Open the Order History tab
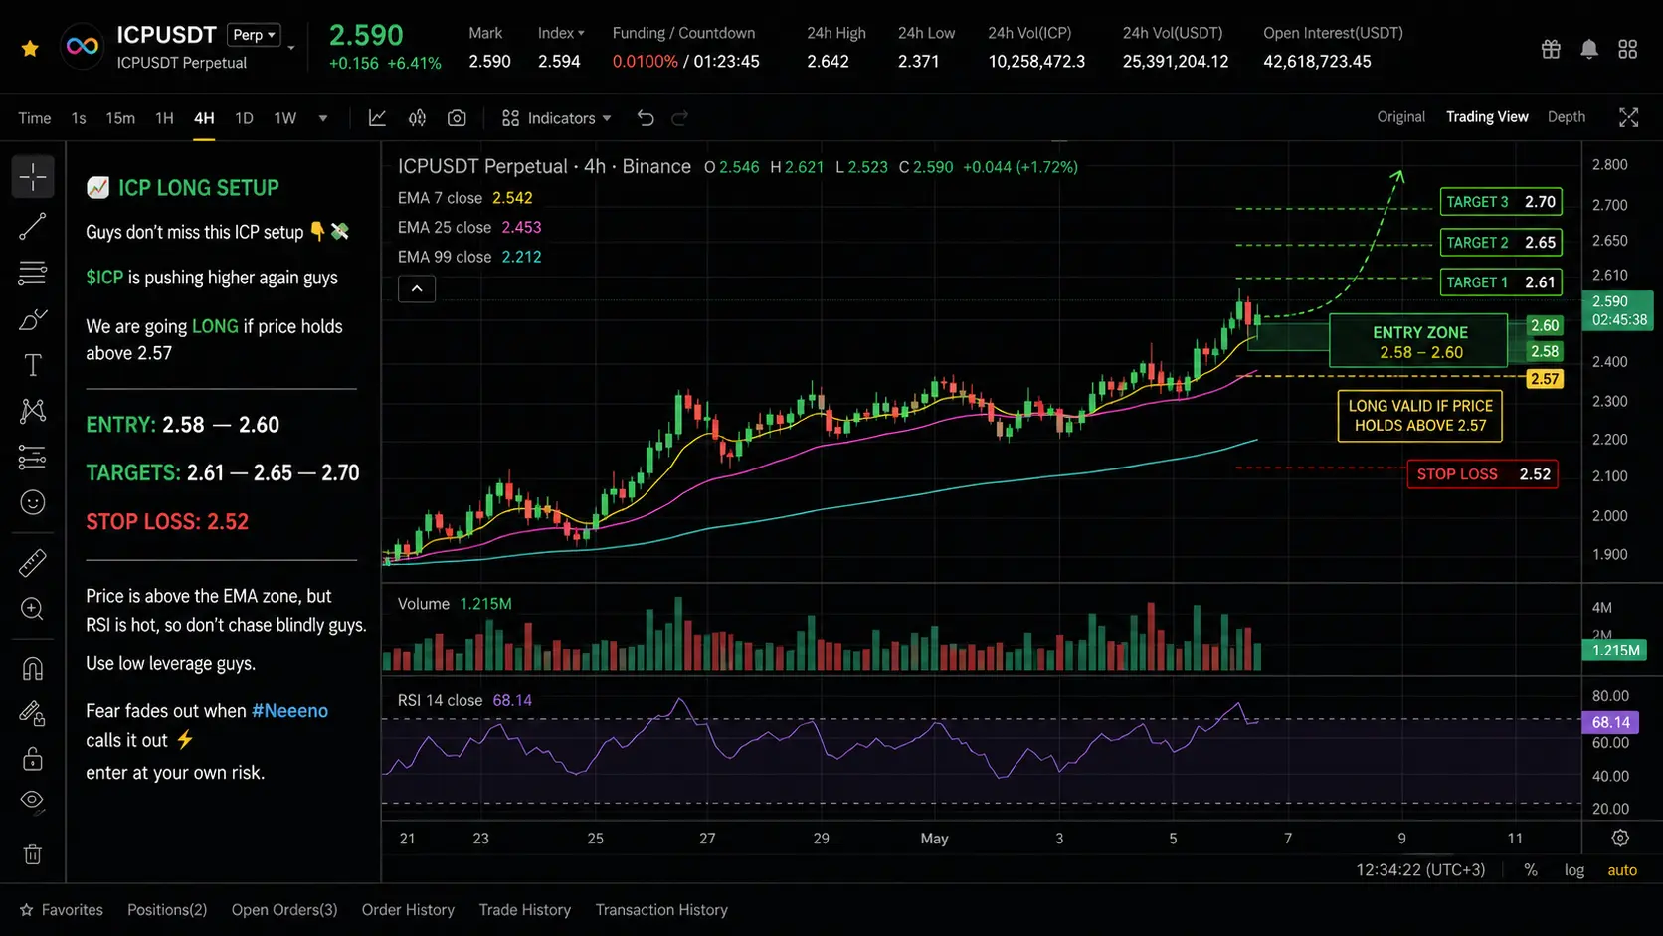This screenshot has height=936, width=1663. [408, 910]
